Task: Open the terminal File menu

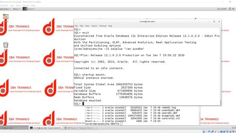Action: (x=76, y=26)
